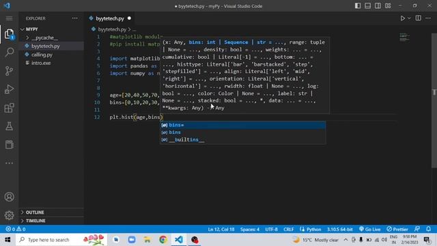Image resolution: width=437 pixels, height=246 pixels.
Task: Expand the OUTLINE section
Action: point(51,213)
